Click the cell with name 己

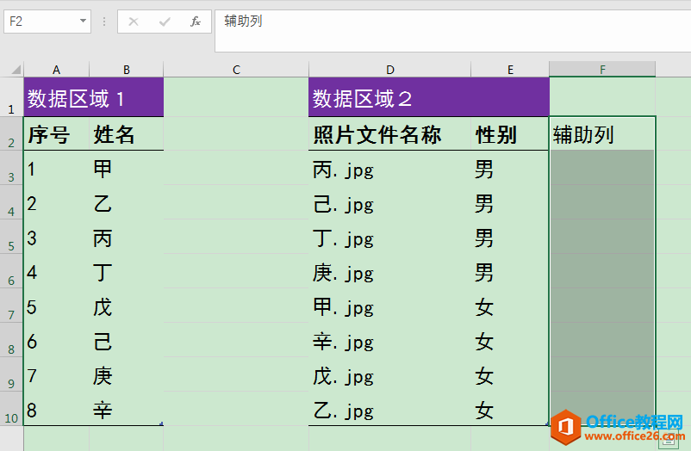coord(127,340)
